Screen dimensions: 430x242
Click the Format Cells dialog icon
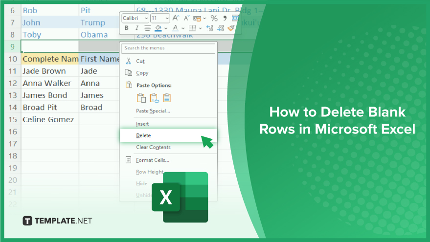pyautogui.click(x=128, y=160)
